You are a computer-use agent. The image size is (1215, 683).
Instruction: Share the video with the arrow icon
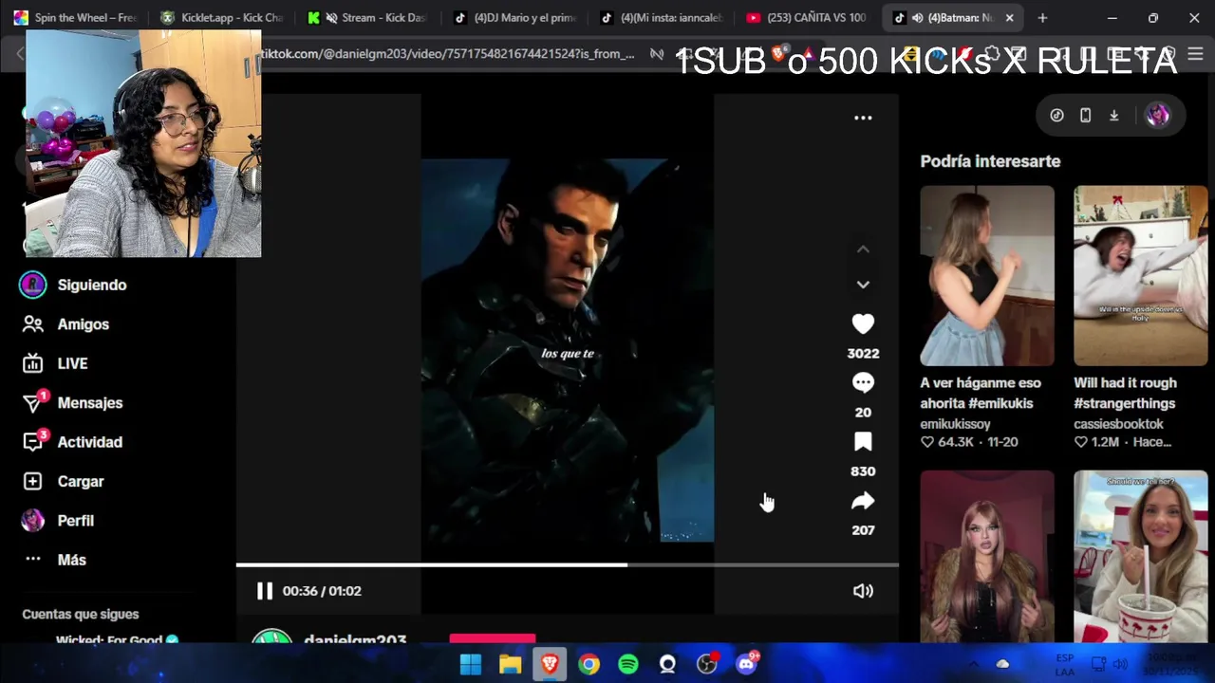(x=863, y=501)
